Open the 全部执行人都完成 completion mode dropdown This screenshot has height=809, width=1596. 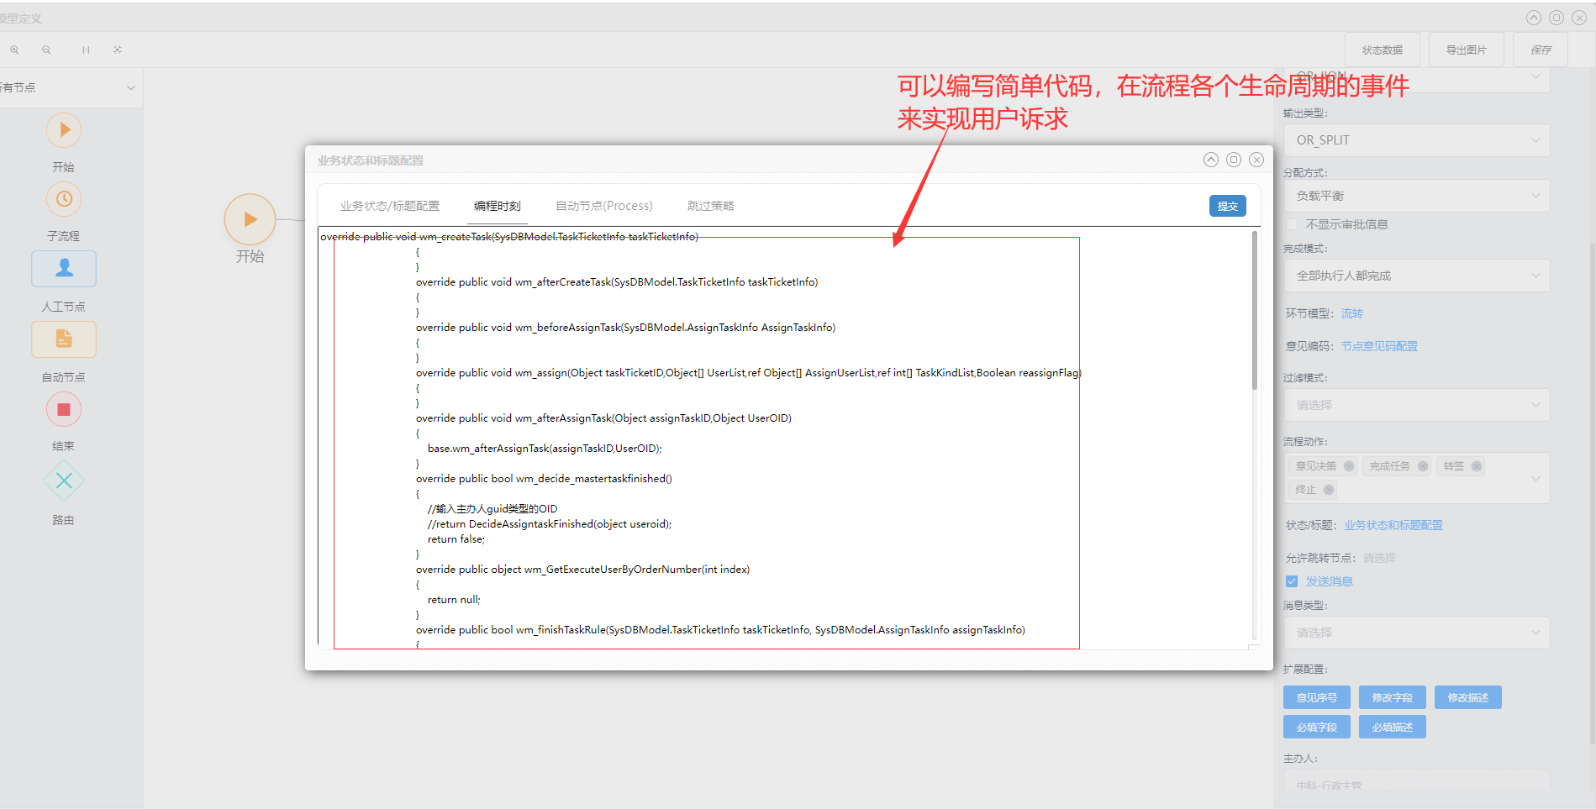1416,276
